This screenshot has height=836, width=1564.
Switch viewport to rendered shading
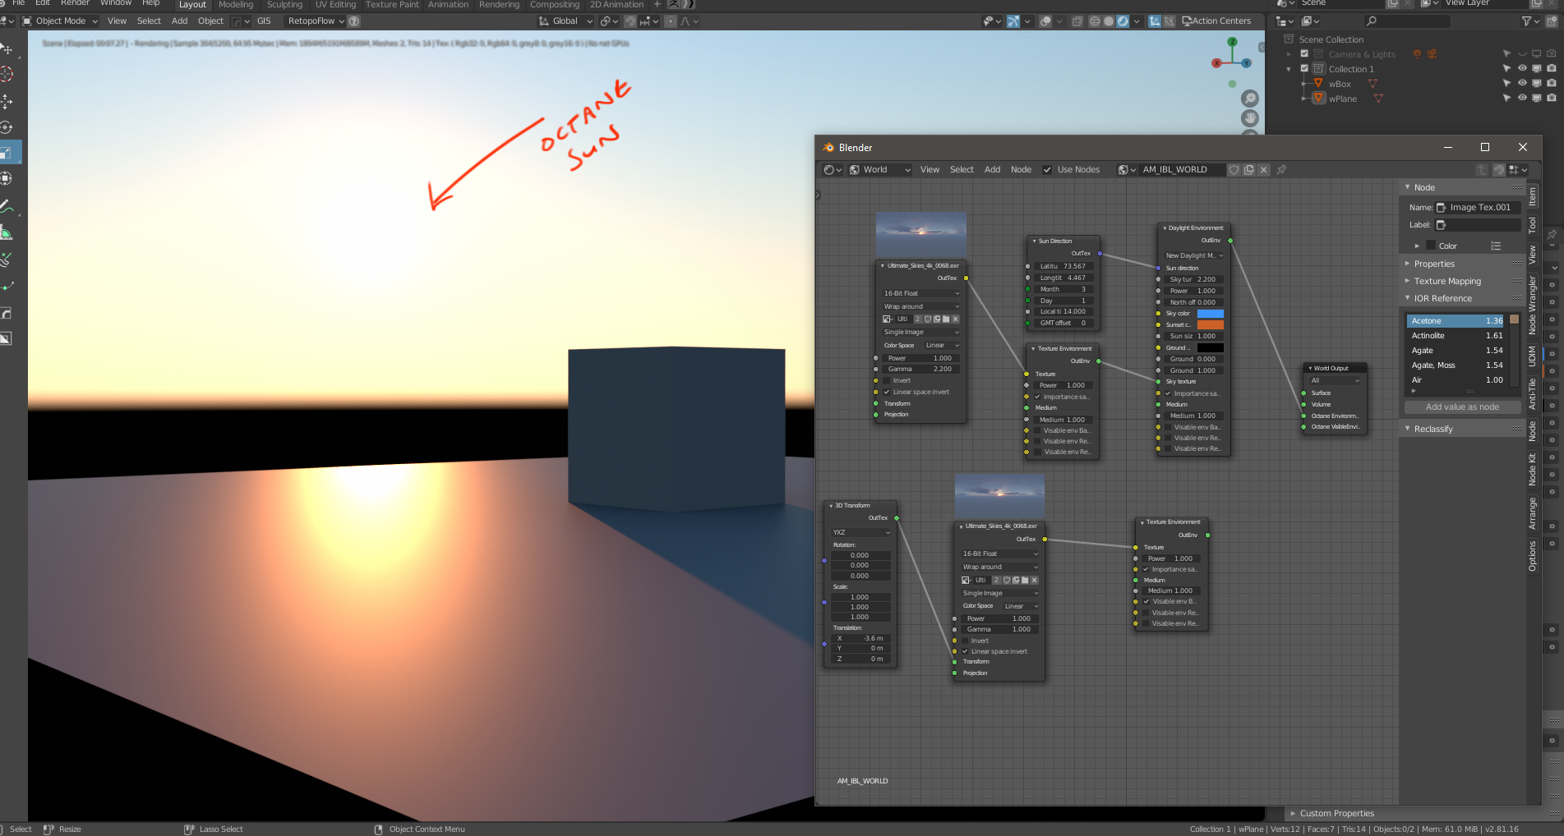tap(1123, 21)
